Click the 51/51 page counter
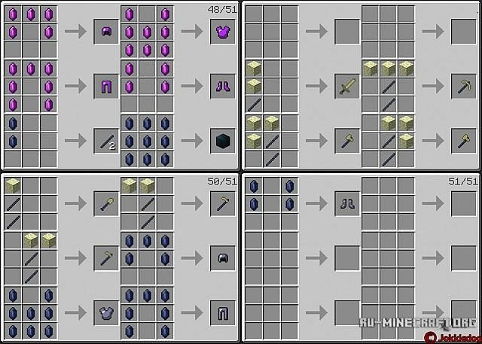Viewport: 482px width, 344px height. coord(463,181)
